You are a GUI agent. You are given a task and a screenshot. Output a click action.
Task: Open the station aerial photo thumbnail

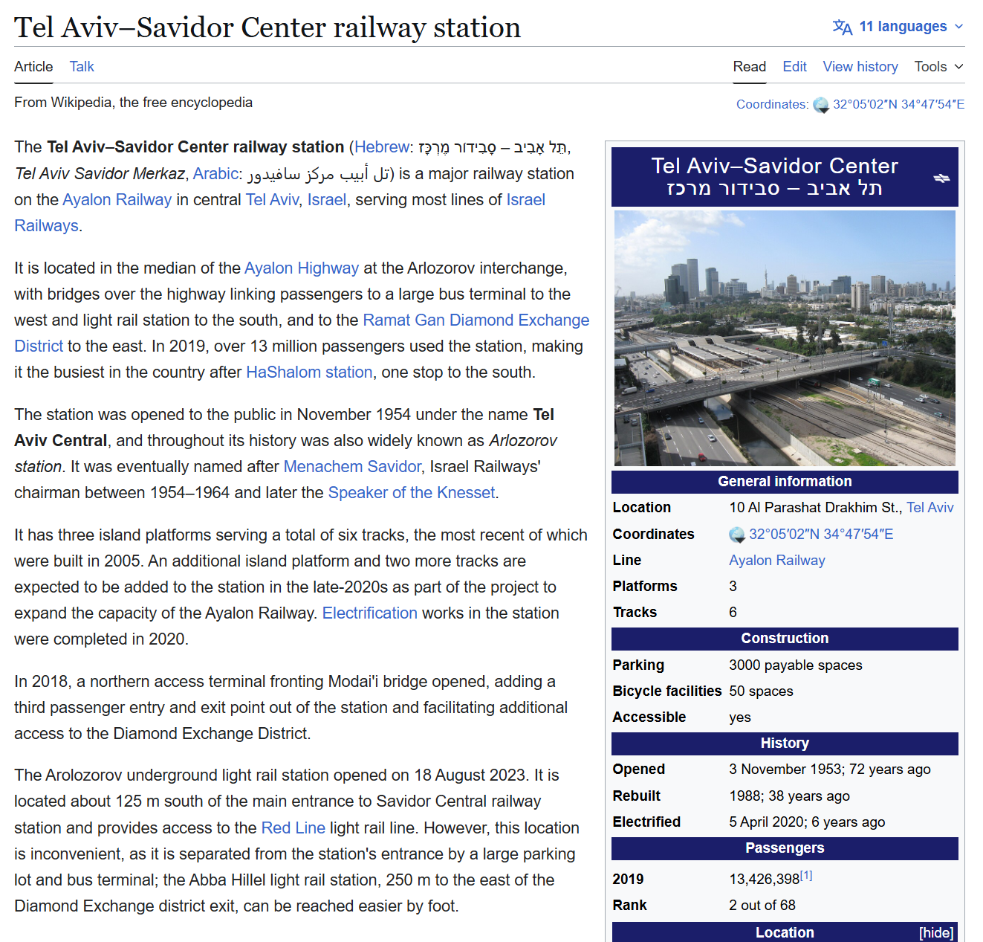click(x=785, y=338)
